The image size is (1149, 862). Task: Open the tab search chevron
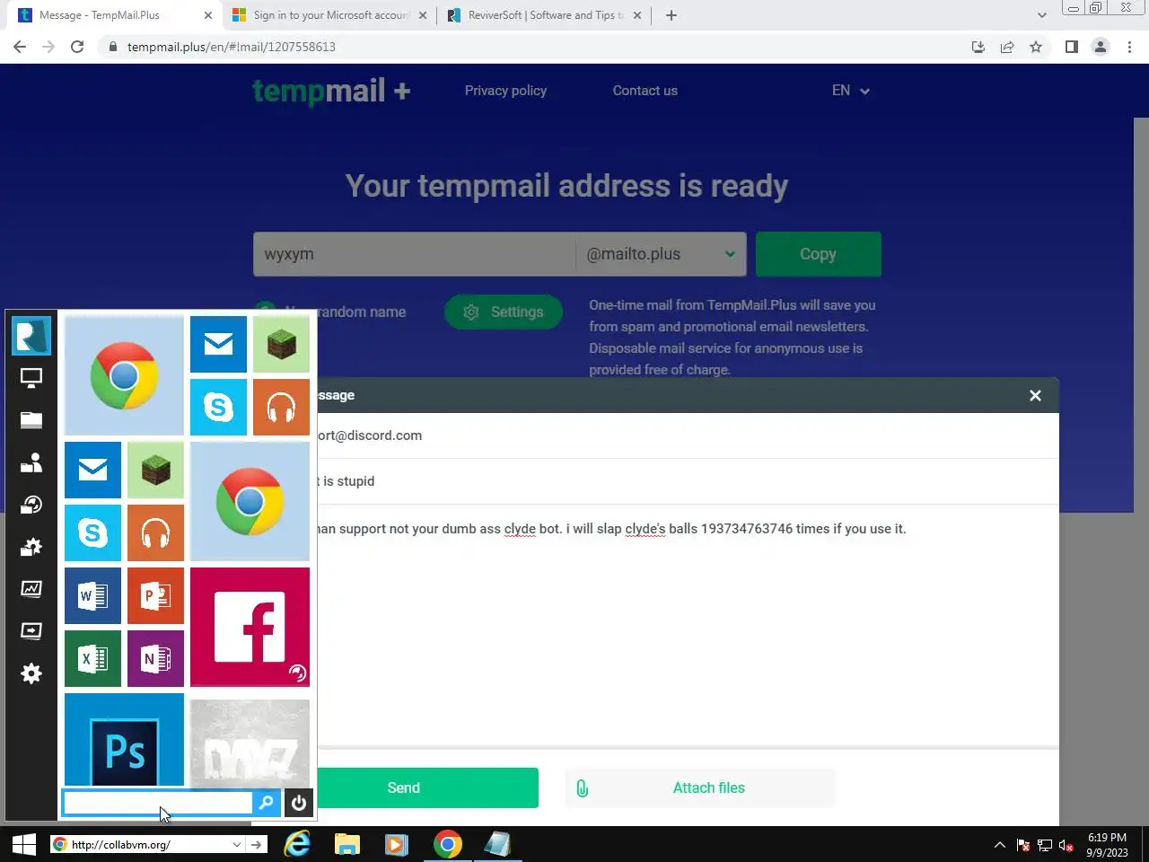[1041, 15]
